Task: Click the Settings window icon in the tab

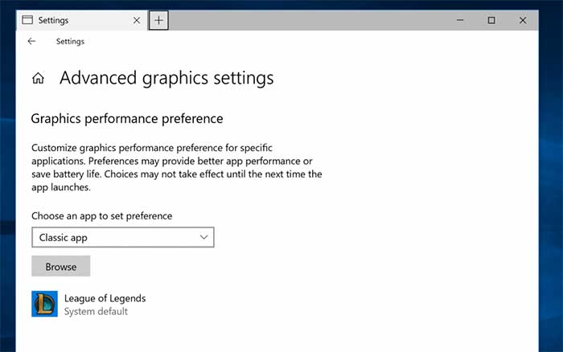Action: tap(27, 20)
